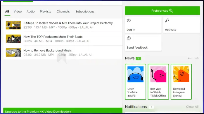Image resolution: width=204 pixels, height=114 pixels.
Task: Select the title "3 Steps To Isolate Vocals & Mix Them Into Your Project Perfectly"
Action: (x=68, y=23)
